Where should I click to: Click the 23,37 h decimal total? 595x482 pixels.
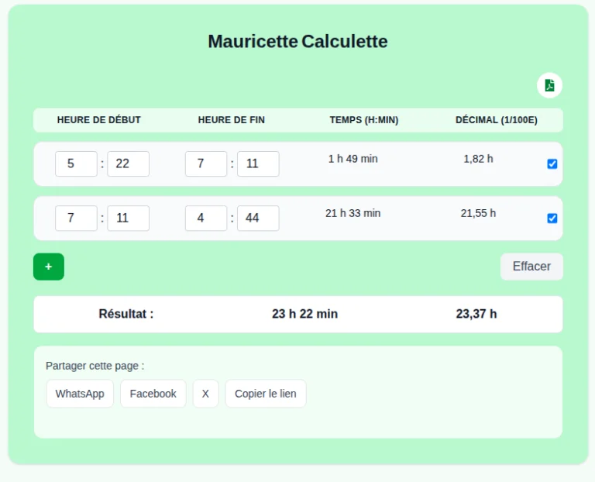click(476, 314)
